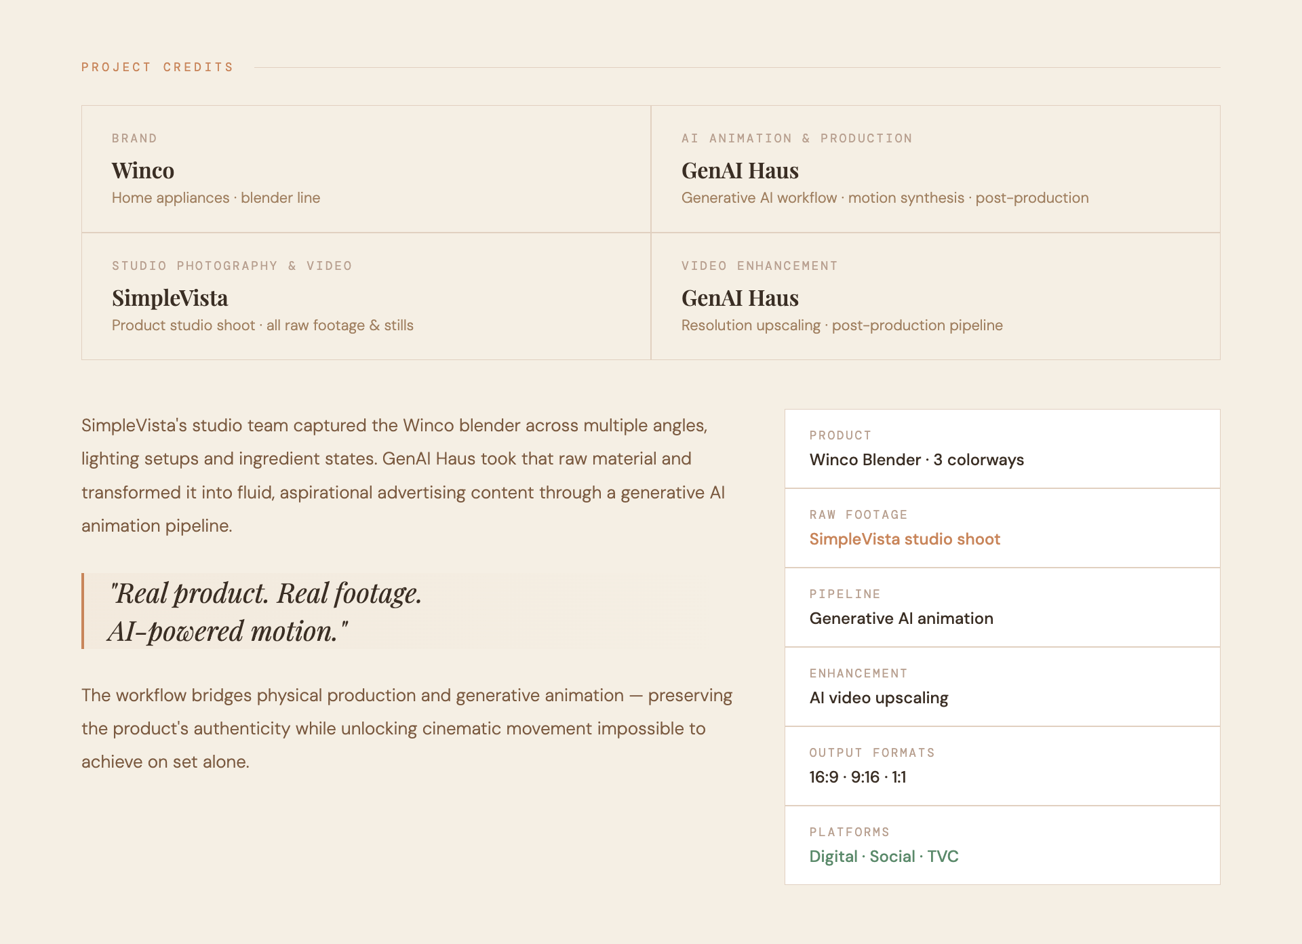Select the Winco brand name

point(143,170)
